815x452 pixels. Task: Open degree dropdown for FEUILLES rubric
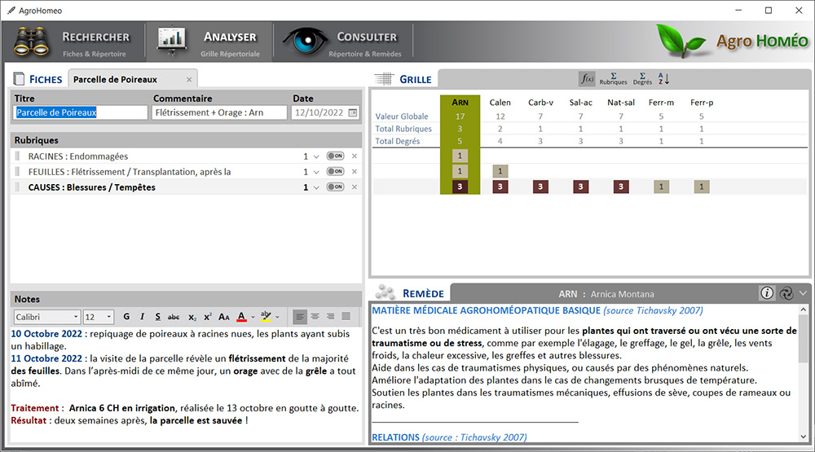pyautogui.click(x=316, y=172)
